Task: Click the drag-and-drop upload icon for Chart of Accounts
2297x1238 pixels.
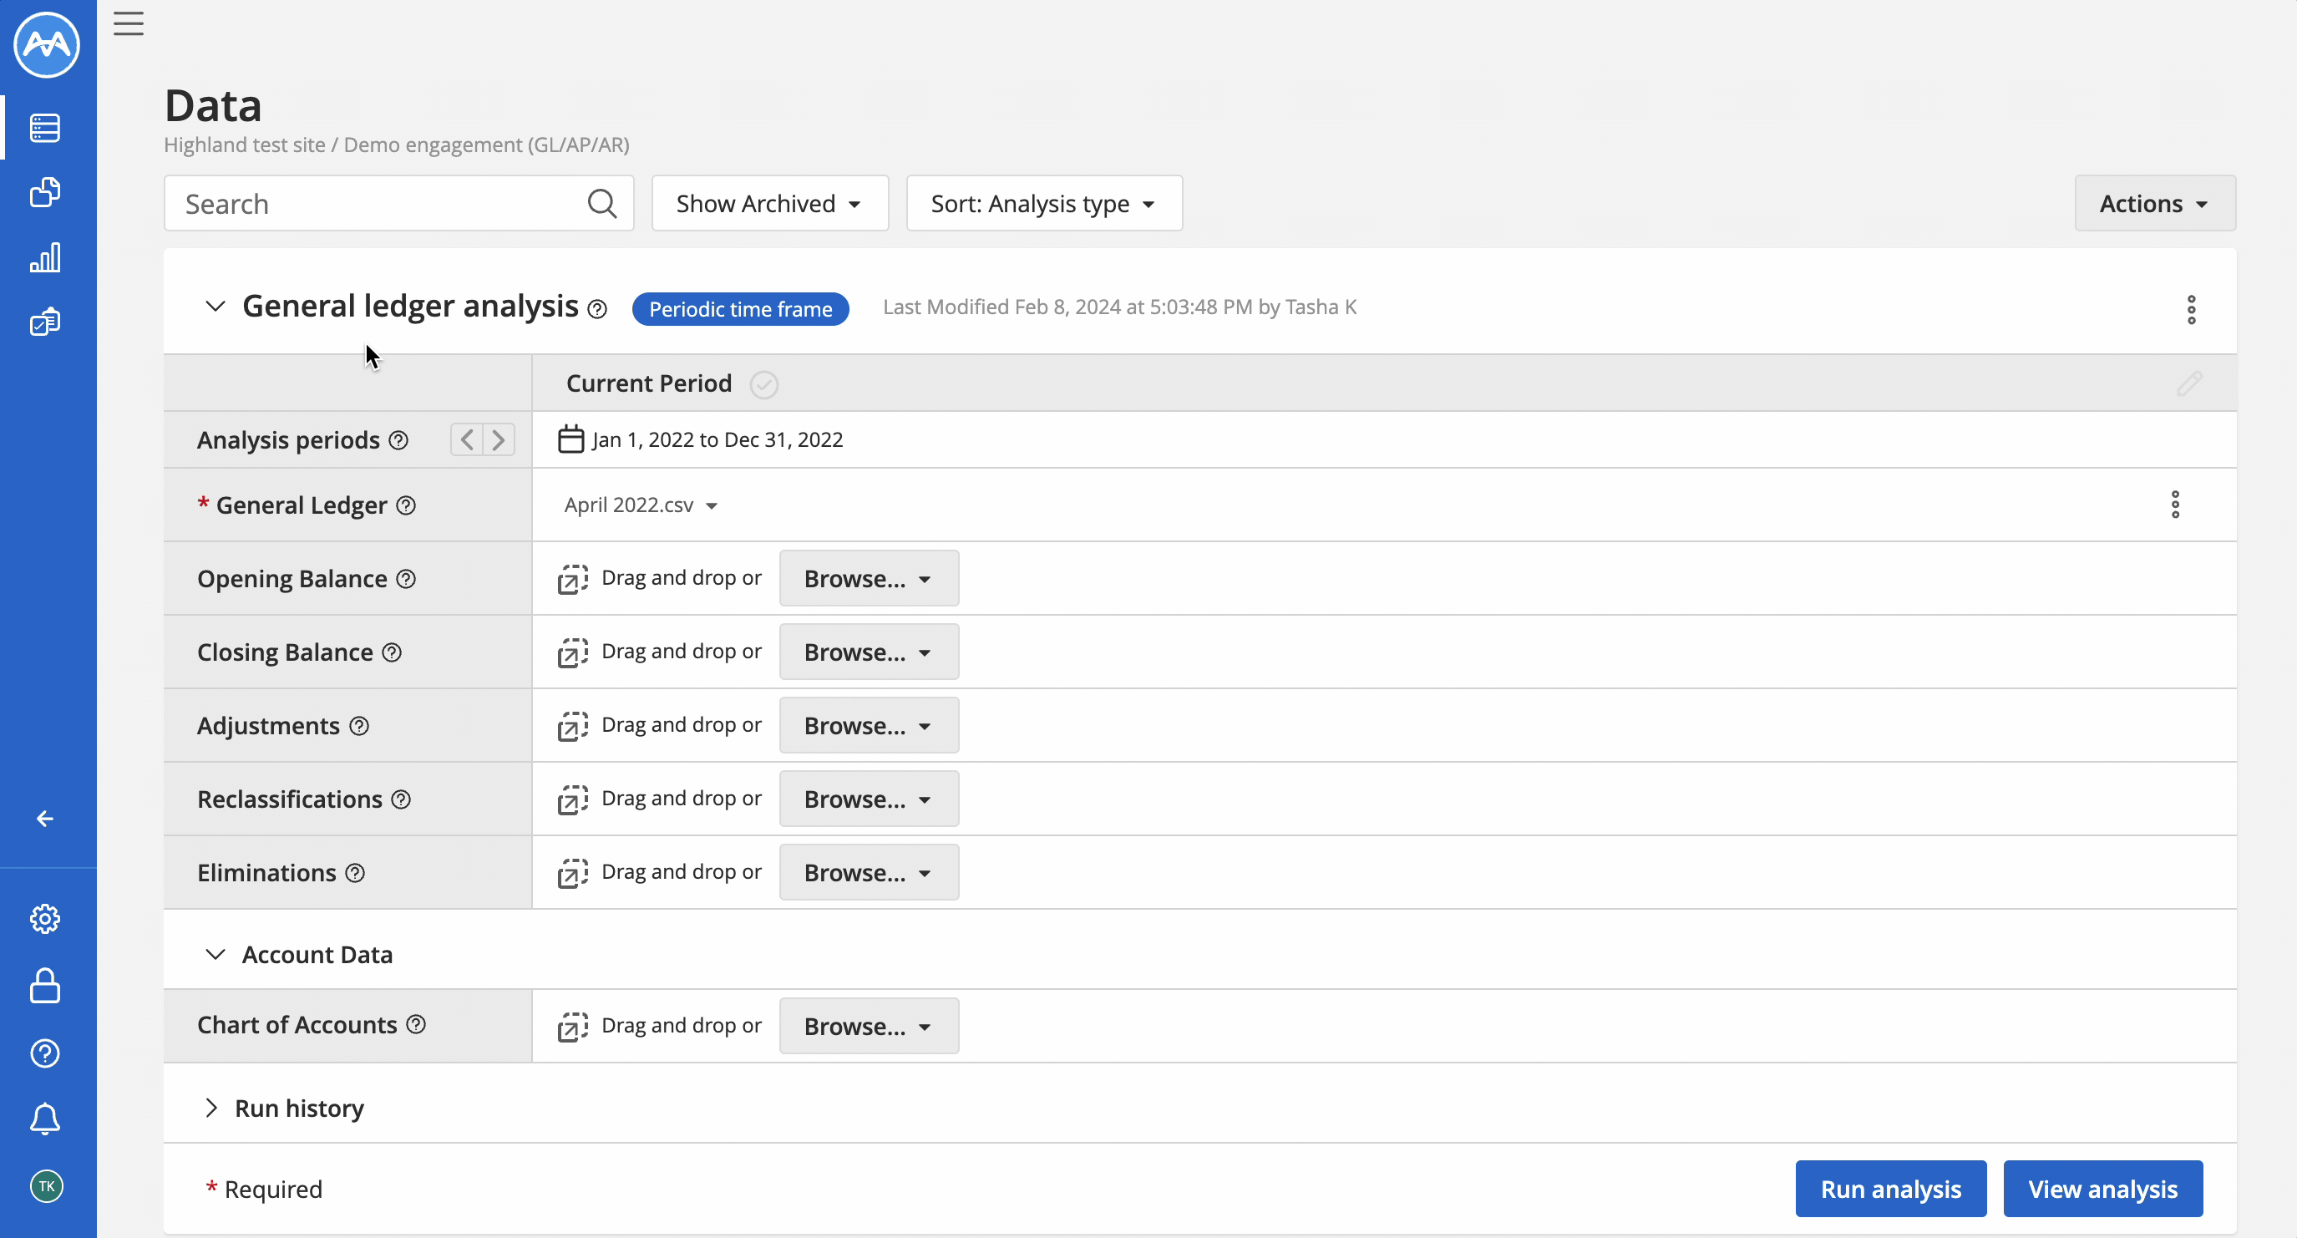Action: pyautogui.click(x=572, y=1027)
